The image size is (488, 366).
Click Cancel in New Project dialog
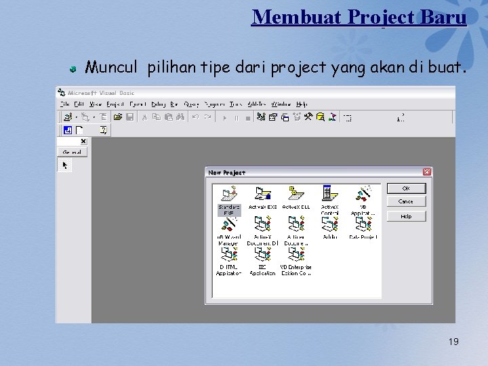[406, 202]
